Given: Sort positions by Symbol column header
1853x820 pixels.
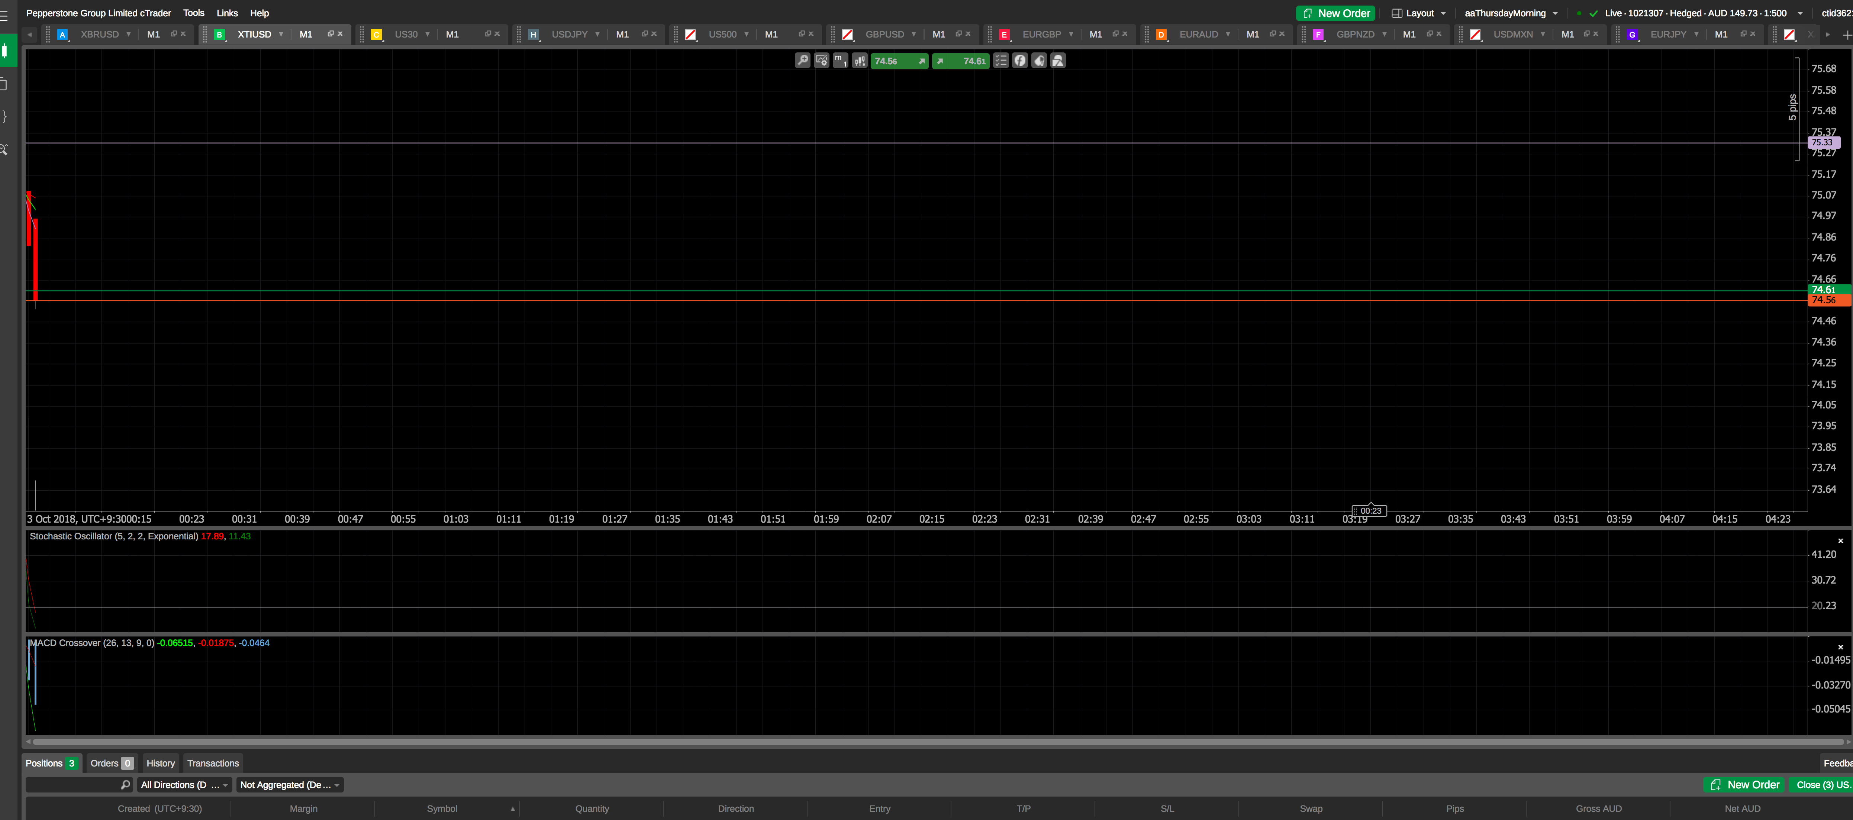Looking at the screenshot, I should (x=442, y=808).
